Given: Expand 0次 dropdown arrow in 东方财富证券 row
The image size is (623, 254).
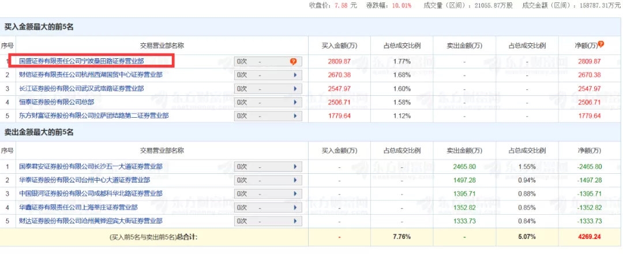Looking at the screenshot, I should tap(295, 115).
